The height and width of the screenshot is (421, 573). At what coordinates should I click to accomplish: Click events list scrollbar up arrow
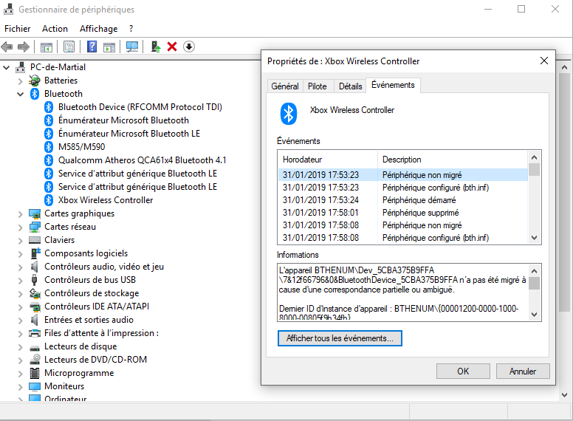tap(535, 157)
